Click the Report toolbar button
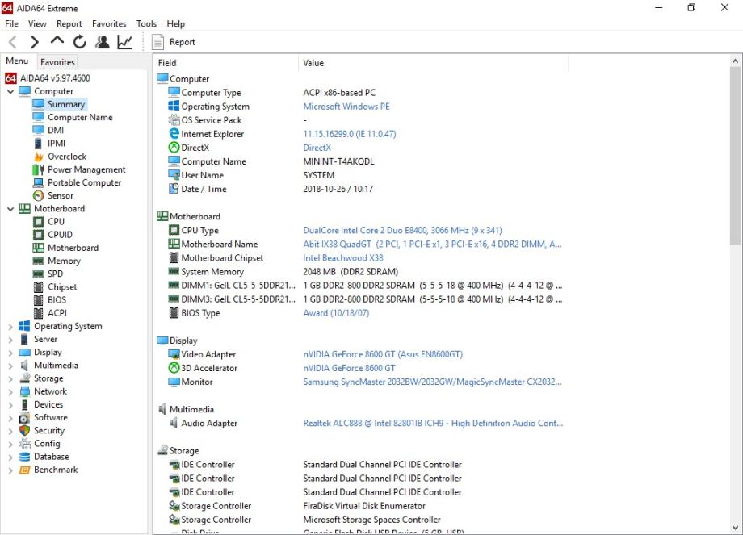This screenshot has height=535, width=743. point(174,42)
